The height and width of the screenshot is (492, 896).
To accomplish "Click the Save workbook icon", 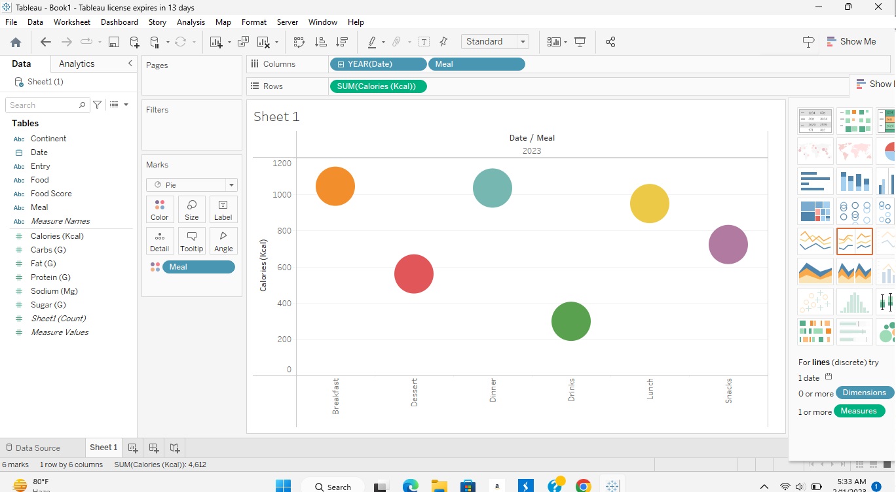I will point(113,42).
